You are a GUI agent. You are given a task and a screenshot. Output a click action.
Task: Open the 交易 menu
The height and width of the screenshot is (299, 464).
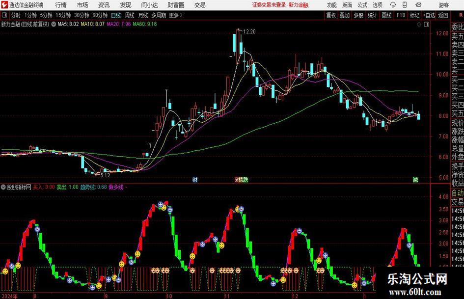click(200, 5)
